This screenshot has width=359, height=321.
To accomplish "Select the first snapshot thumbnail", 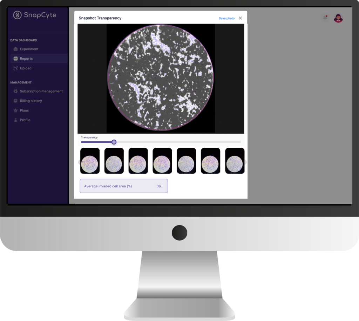I will pyautogui.click(x=90, y=161).
